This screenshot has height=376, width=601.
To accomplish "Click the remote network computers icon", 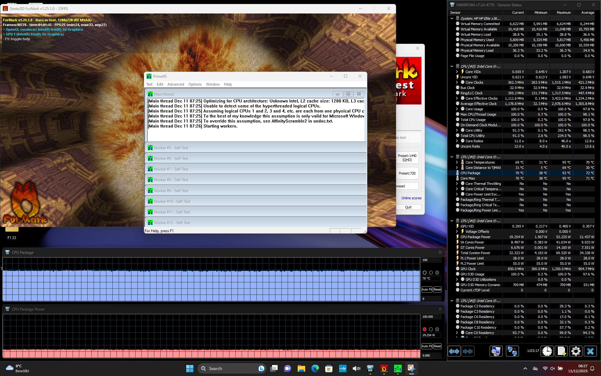I will pyautogui.click(x=512, y=351).
